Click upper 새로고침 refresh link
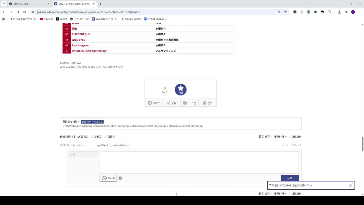Image resolution: width=364 pixels, height=205 pixels. point(296,137)
